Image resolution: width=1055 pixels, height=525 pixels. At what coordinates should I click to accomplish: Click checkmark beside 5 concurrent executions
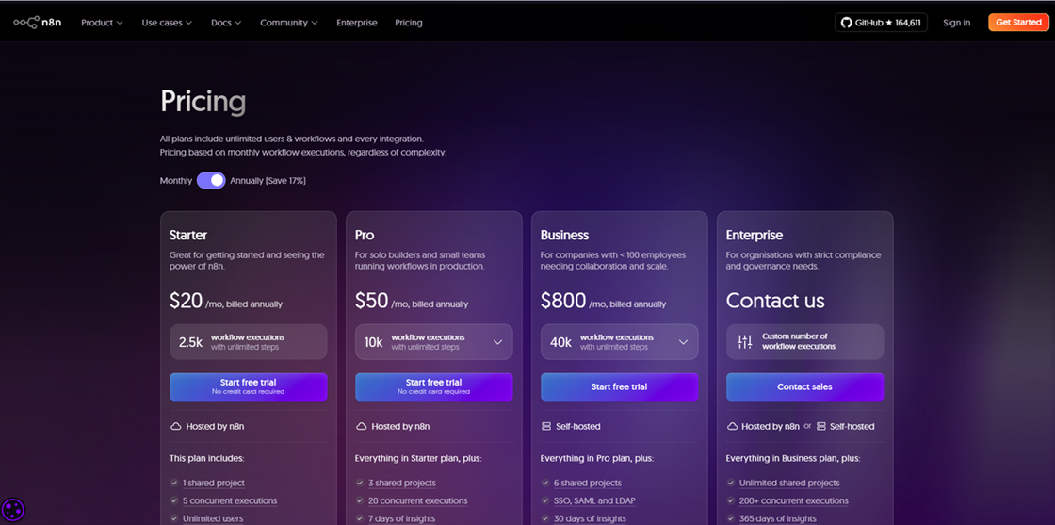click(x=175, y=500)
